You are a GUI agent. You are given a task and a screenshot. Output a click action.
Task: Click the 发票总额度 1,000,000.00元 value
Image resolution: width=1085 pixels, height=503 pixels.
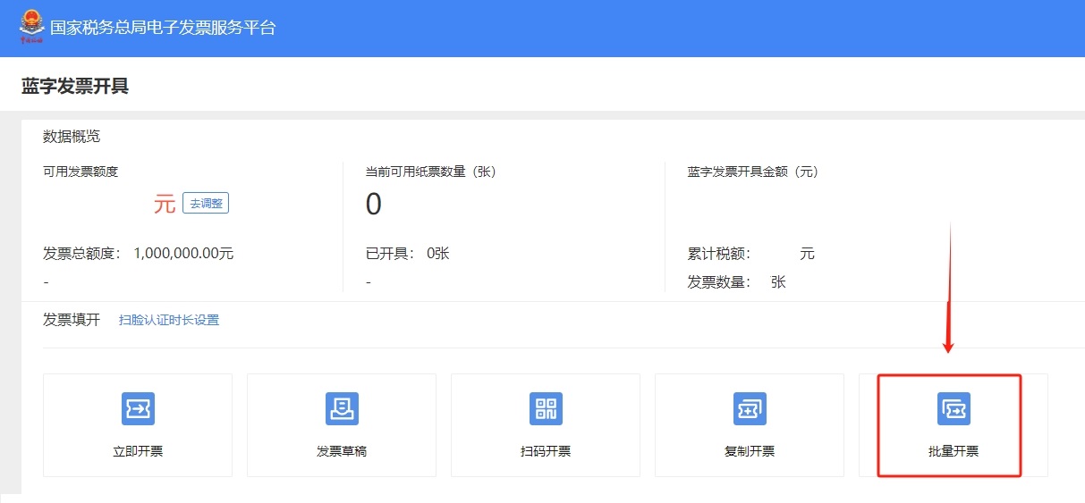(183, 254)
